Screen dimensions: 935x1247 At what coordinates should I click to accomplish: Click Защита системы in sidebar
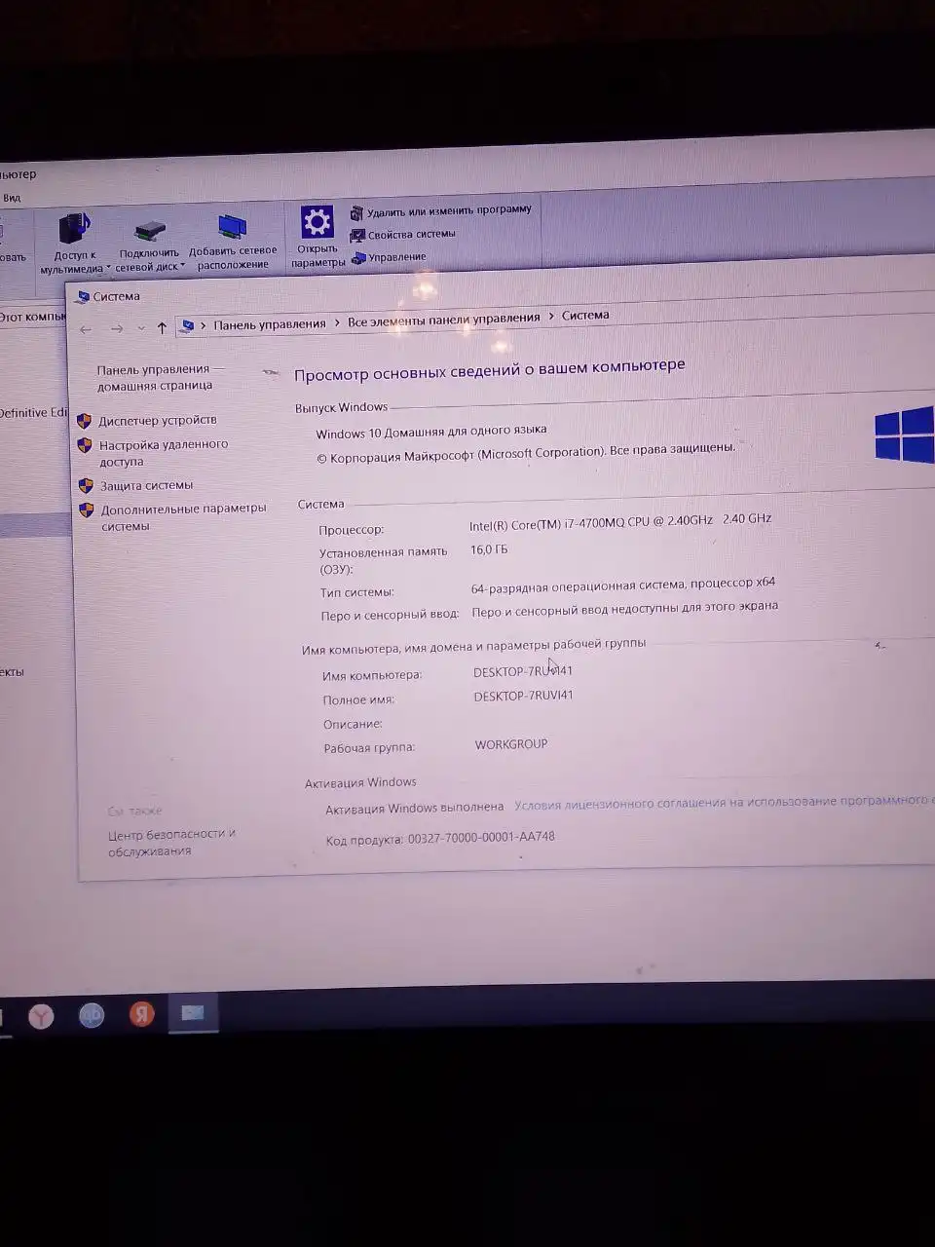pyautogui.click(x=146, y=485)
